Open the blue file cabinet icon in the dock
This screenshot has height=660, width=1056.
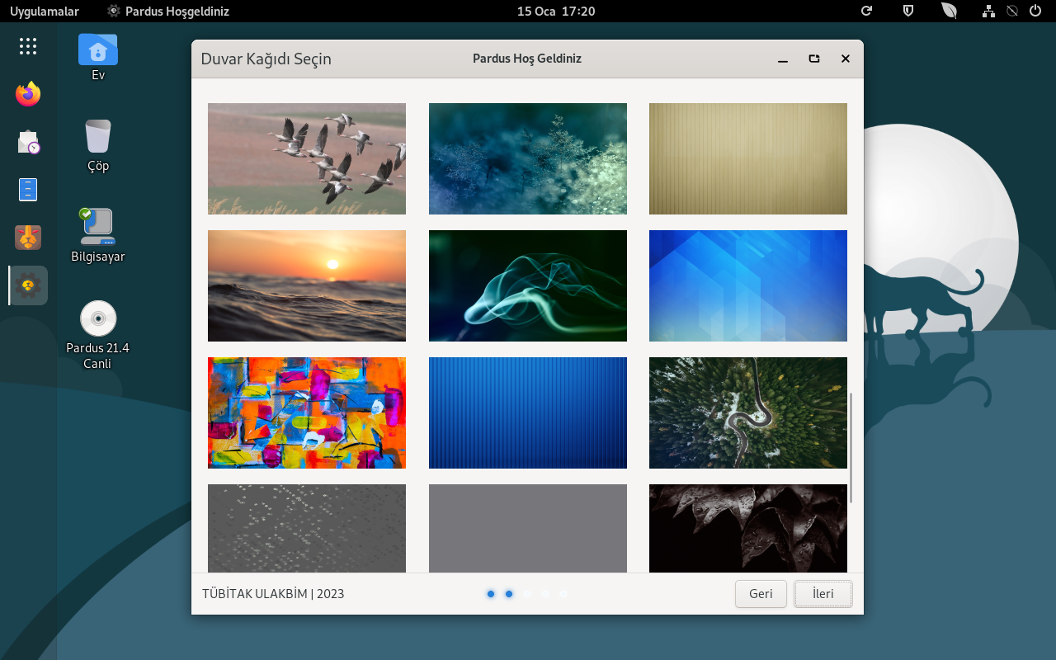pos(28,190)
